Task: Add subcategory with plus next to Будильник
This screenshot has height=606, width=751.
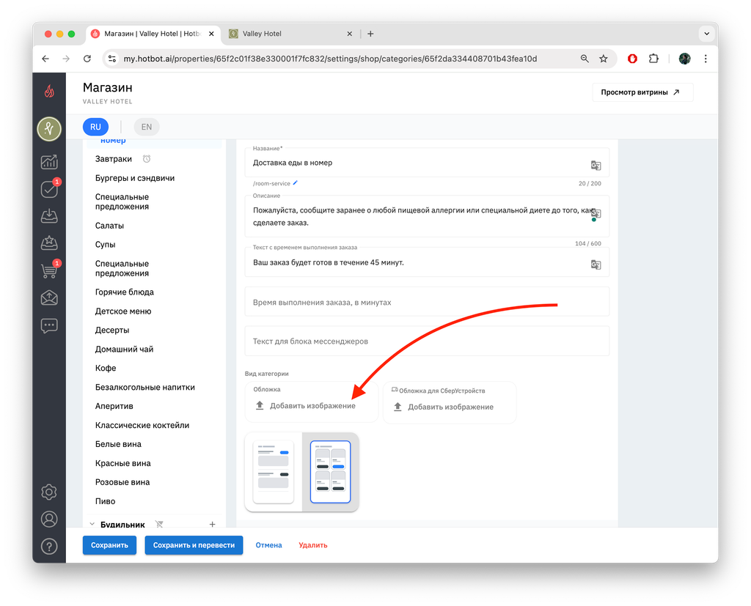Action: coord(212,524)
